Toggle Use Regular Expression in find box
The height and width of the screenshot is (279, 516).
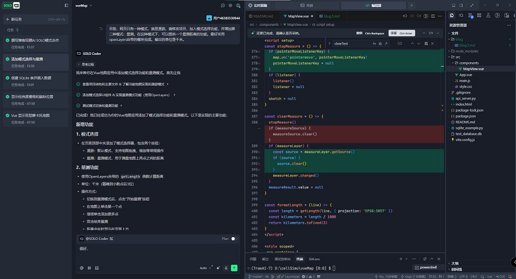tap(386, 43)
